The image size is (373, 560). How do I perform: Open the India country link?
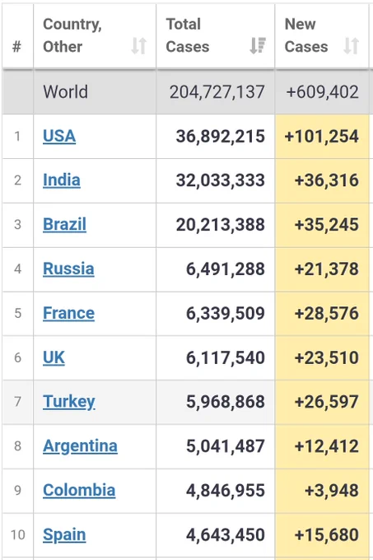[x=62, y=180]
